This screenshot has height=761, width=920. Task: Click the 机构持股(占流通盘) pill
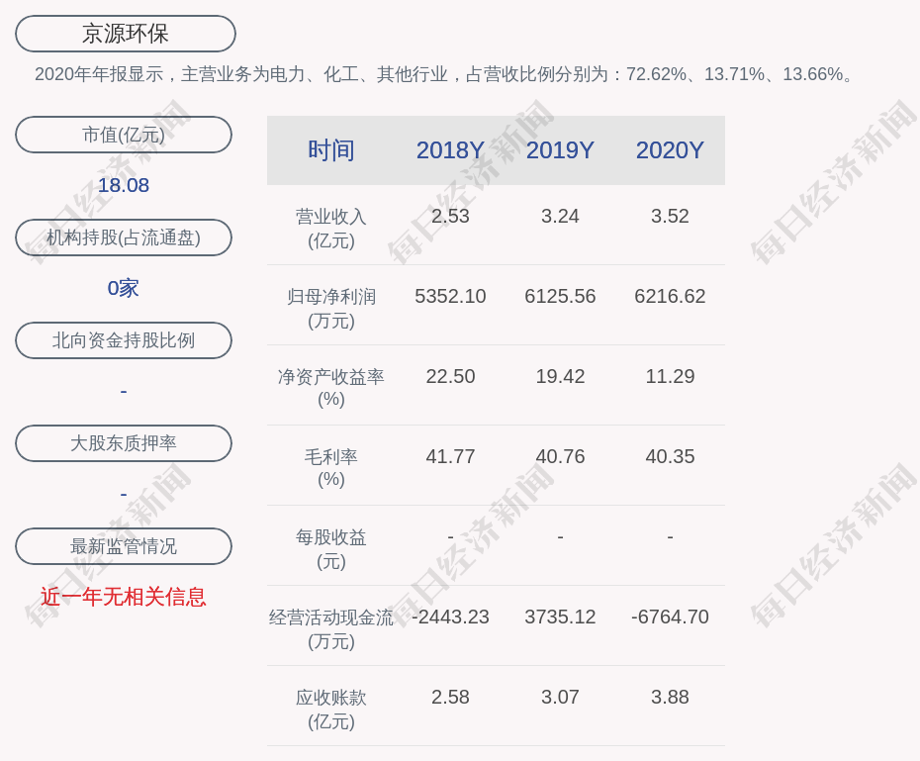(124, 238)
